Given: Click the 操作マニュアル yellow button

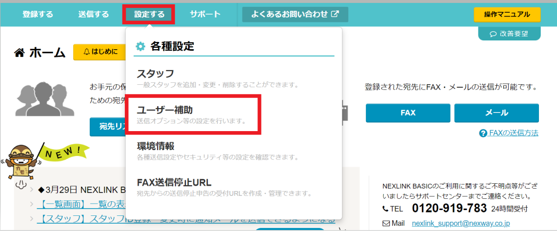Looking at the screenshot, I should coord(507,15).
